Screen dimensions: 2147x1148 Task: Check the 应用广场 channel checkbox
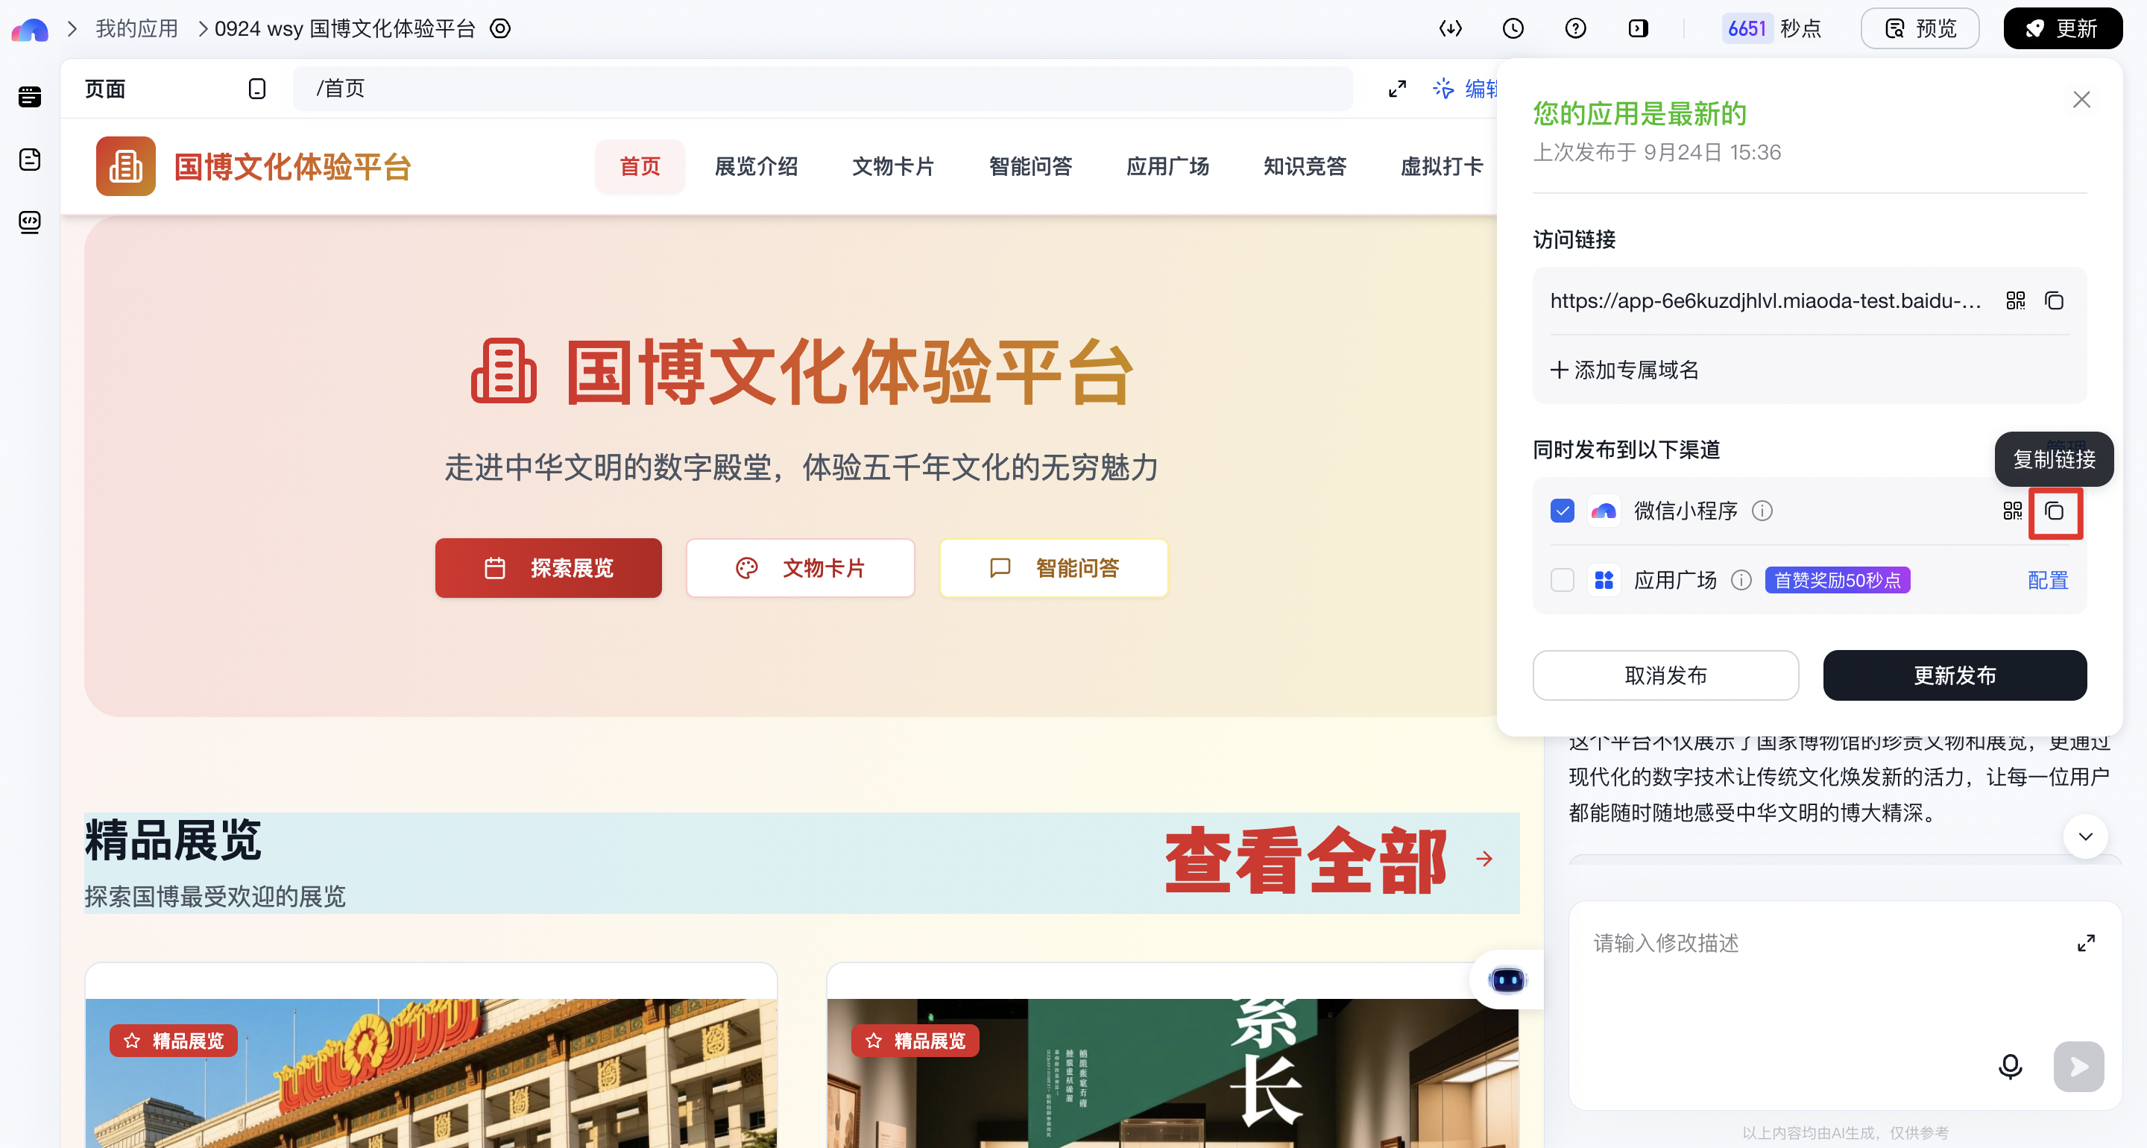(1562, 580)
